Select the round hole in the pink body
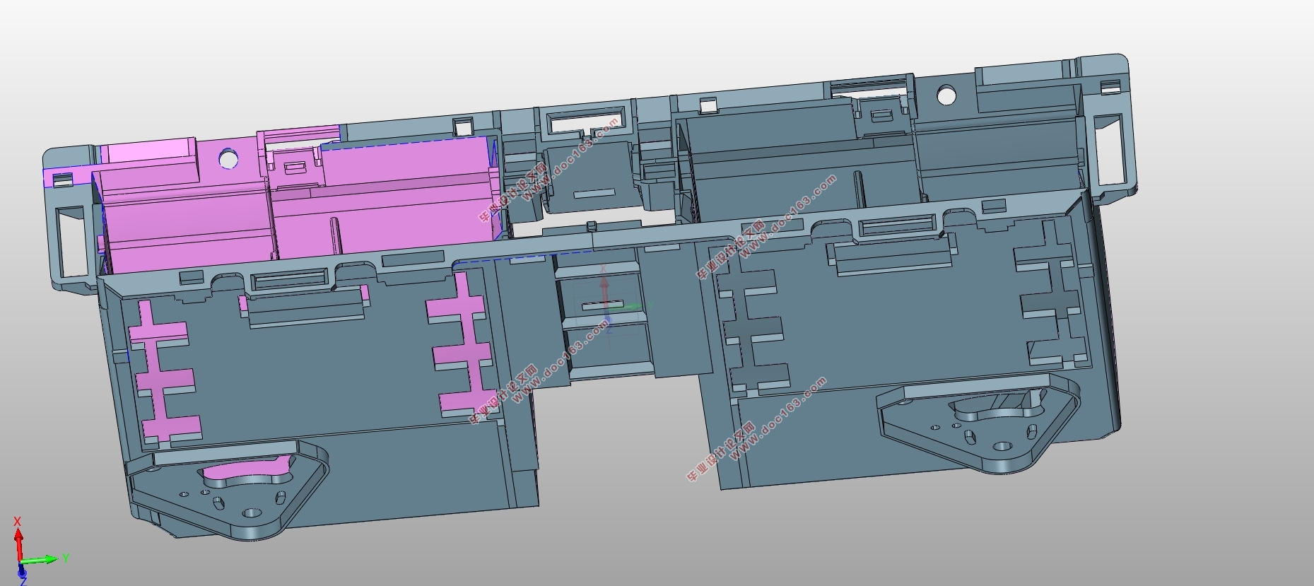Image resolution: width=1314 pixels, height=586 pixels. [228, 158]
